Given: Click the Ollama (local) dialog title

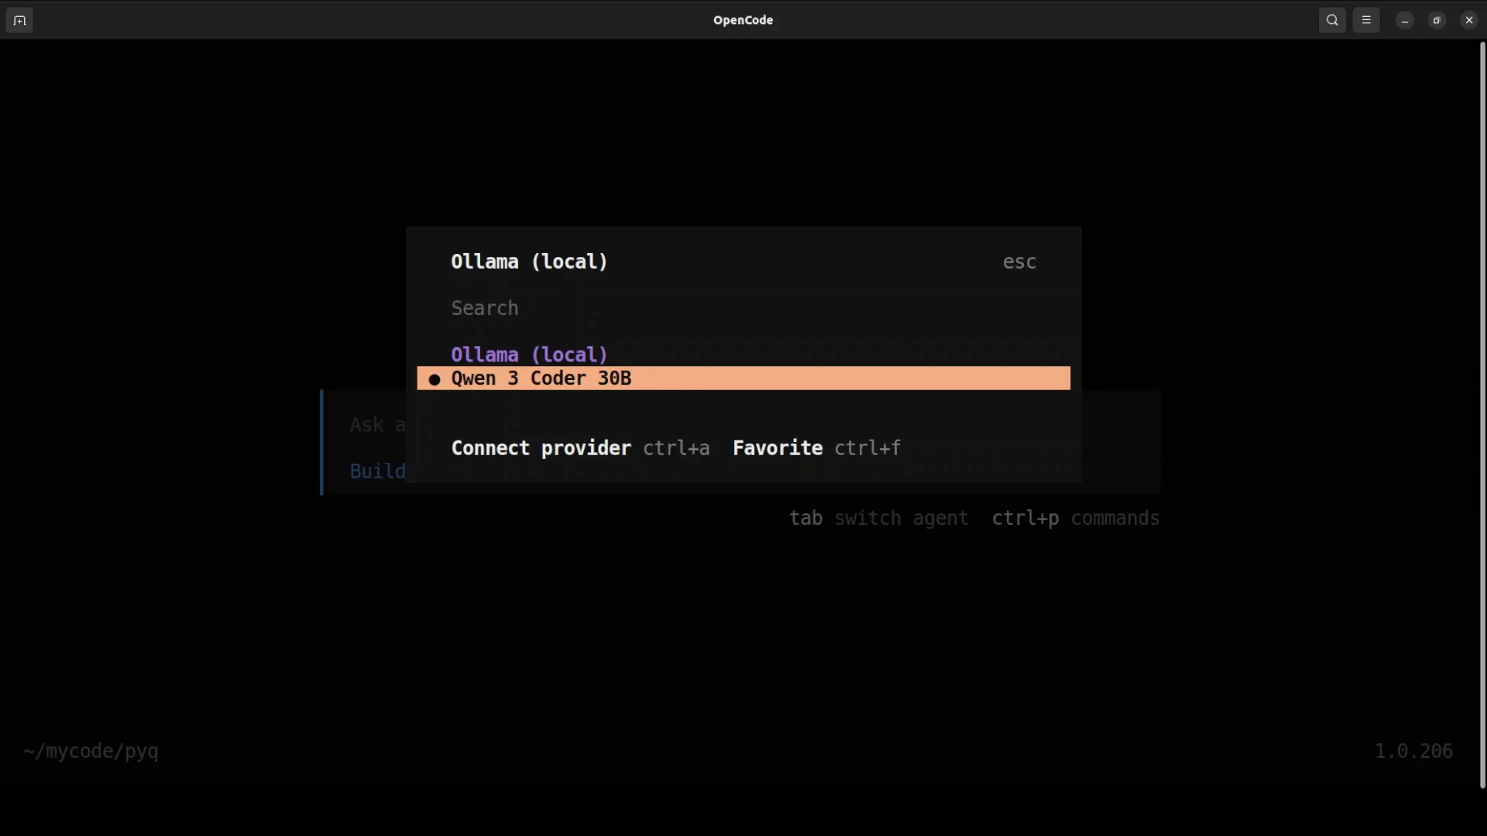Looking at the screenshot, I should point(529,262).
